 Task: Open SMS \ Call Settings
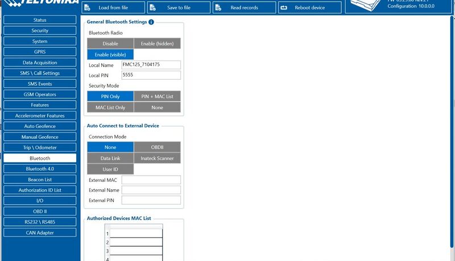pyautogui.click(x=40, y=73)
